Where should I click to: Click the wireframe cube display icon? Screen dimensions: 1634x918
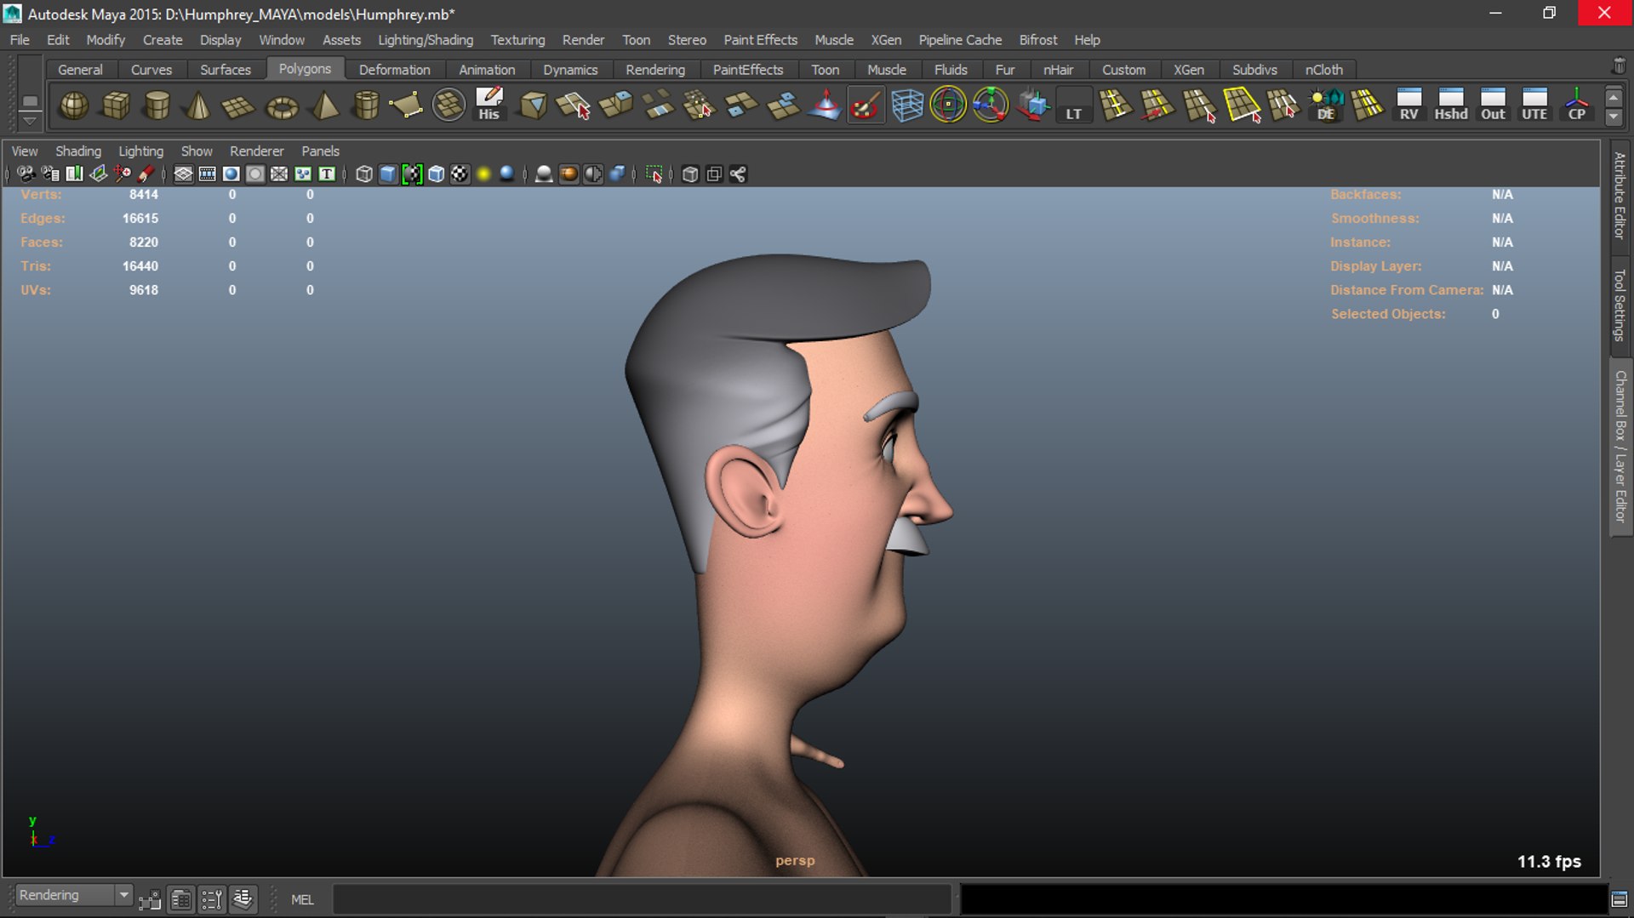pyautogui.click(x=364, y=174)
